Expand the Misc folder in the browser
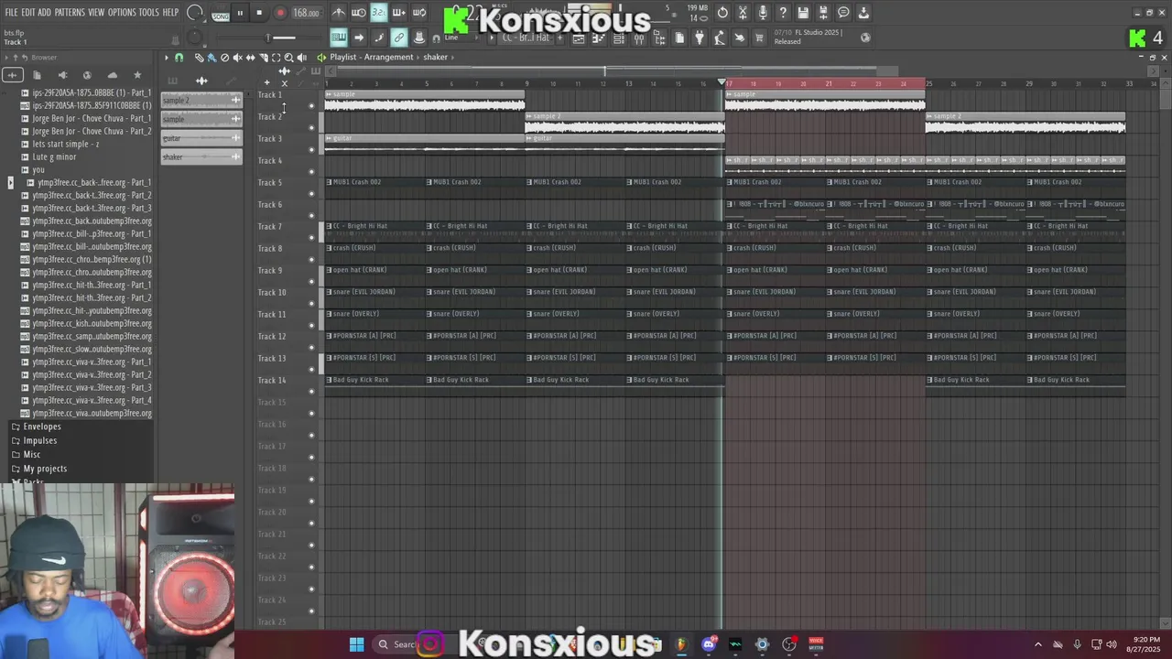1172x659 pixels. click(32, 454)
